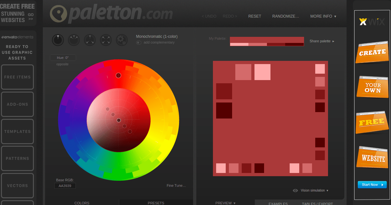The width and height of the screenshot is (391, 205).
Task: Select the Adjacent three-color mode icon
Action: [x=74, y=40]
